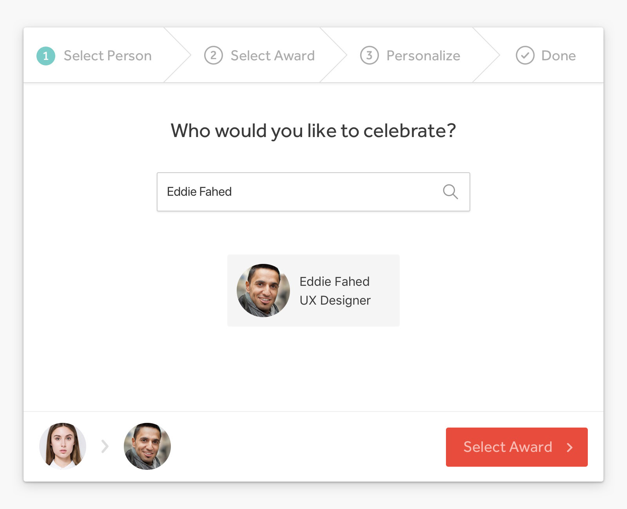Open the Select Person step
The image size is (627, 509).
pos(94,56)
